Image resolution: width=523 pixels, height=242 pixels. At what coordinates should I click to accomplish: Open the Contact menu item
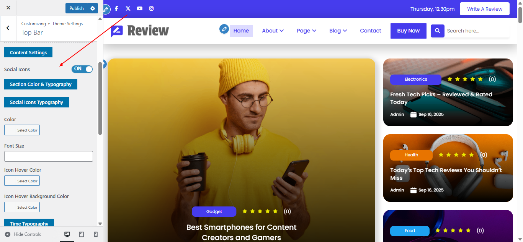[371, 31]
